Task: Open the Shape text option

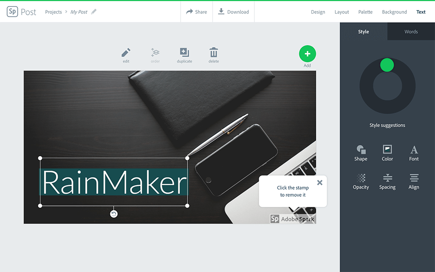Action: (361, 153)
